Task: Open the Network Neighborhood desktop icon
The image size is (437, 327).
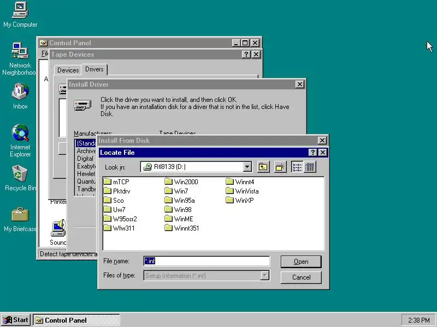Action: (x=20, y=59)
